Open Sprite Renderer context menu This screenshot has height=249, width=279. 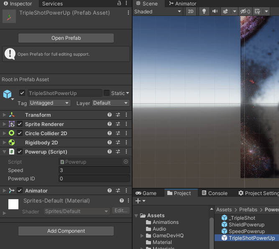(x=126, y=124)
